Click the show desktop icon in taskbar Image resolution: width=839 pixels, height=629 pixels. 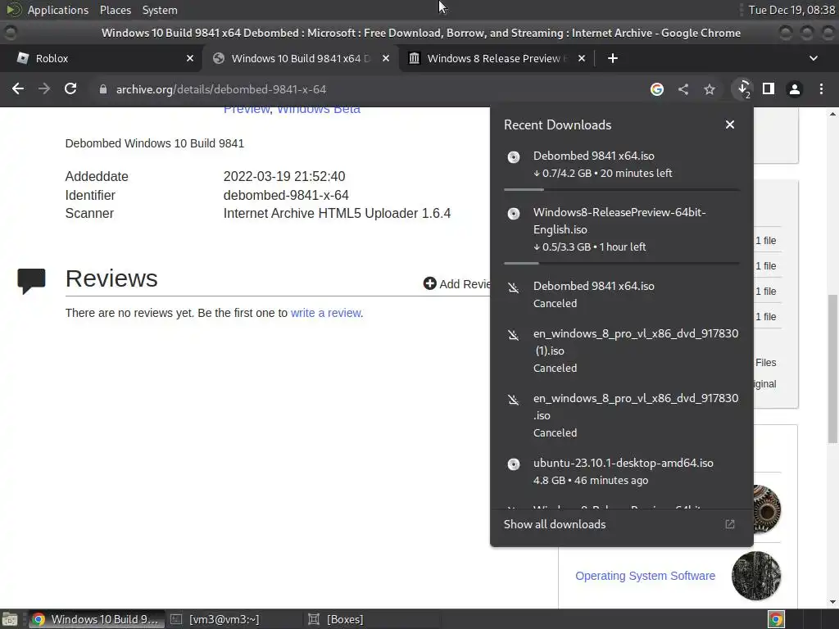click(10, 619)
